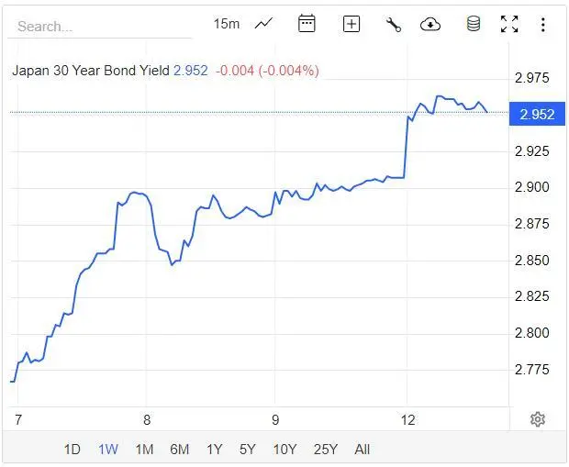This screenshot has width=569, height=467.
Task: Choose the 25Y time range
Action: [x=325, y=450]
